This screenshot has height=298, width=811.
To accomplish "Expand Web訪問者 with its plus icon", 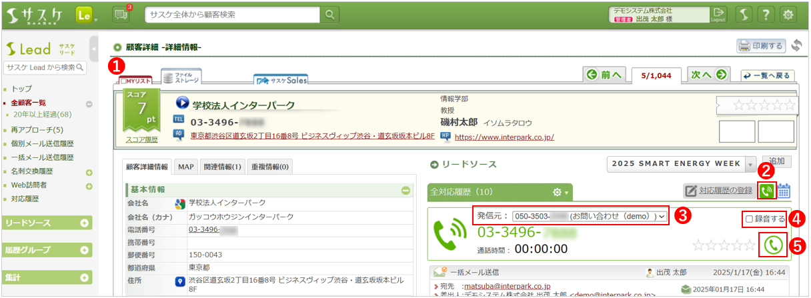I will (x=89, y=186).
